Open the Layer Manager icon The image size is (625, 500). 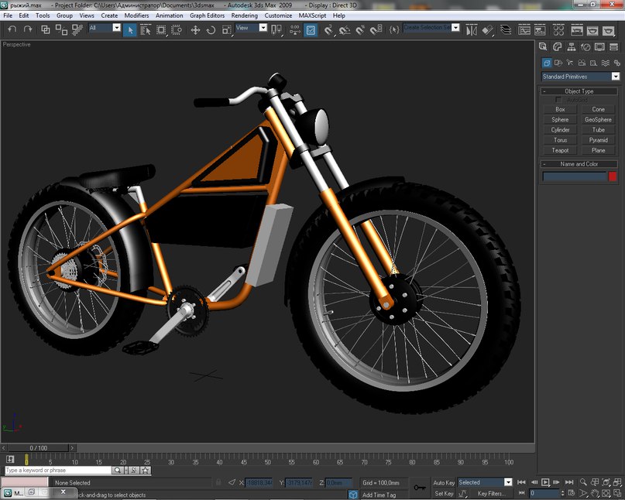(504, 29)
